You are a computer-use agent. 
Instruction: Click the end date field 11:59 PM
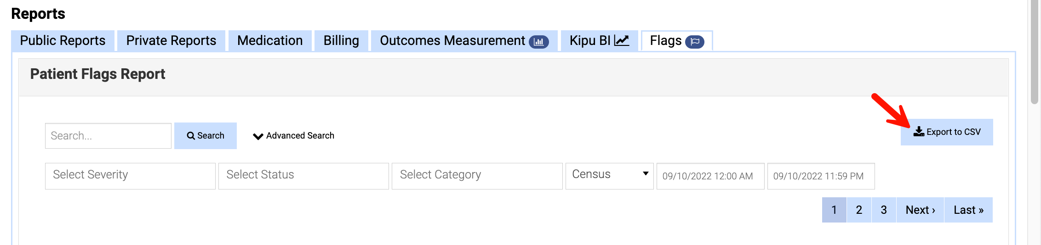click(821, 176)
